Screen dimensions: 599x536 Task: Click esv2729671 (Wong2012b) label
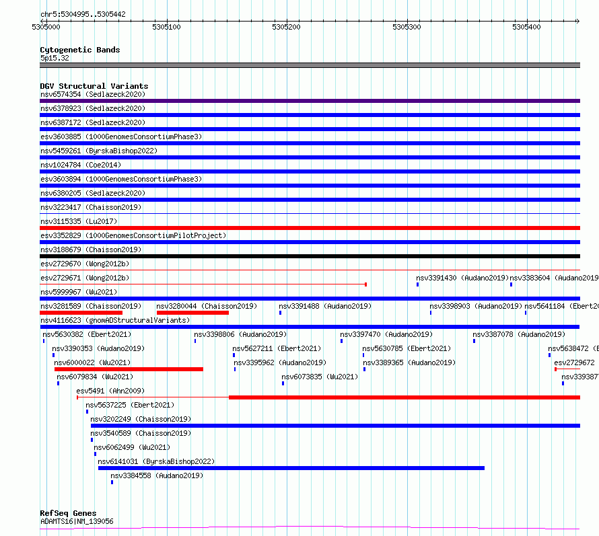(85, 278)
